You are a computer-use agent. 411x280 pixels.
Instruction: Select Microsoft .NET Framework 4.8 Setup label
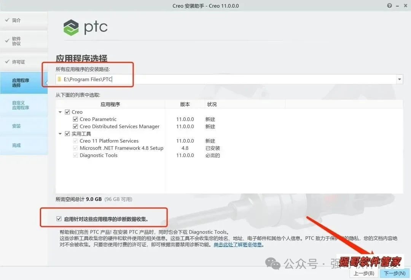click(x=122, y=148)
